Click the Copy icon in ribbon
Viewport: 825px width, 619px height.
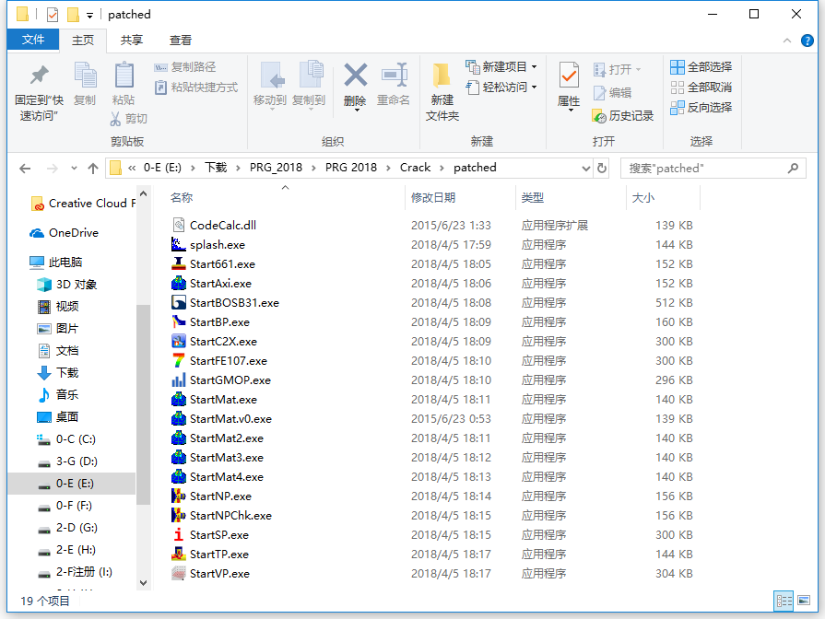coord(85,75)
